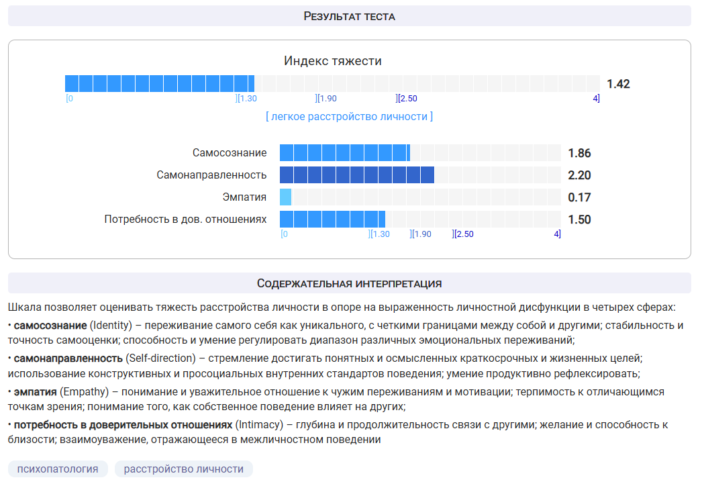Click the психопатология tag
The width and height of the screenshot is (704, 484).
58,469
